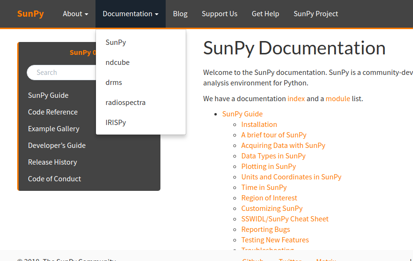This screenshot has width=413, height=261.
Task: Open Example Gallery in the sidebar
Action: coord(54,129)
